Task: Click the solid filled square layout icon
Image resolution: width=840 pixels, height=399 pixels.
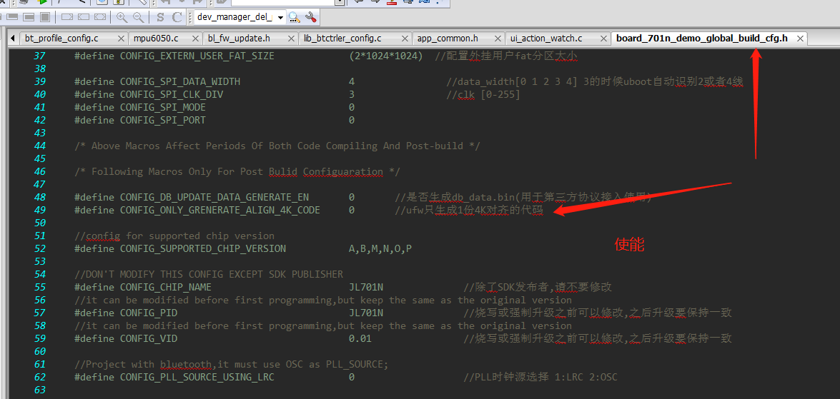Action: [45, 17]
